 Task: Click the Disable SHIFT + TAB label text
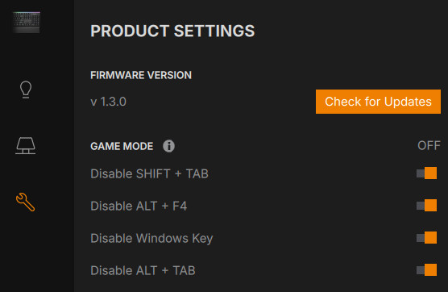point(149,174)
